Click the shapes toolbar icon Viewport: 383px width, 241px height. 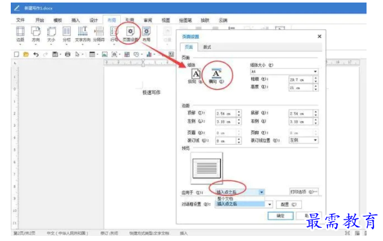(x=136, y=54)
